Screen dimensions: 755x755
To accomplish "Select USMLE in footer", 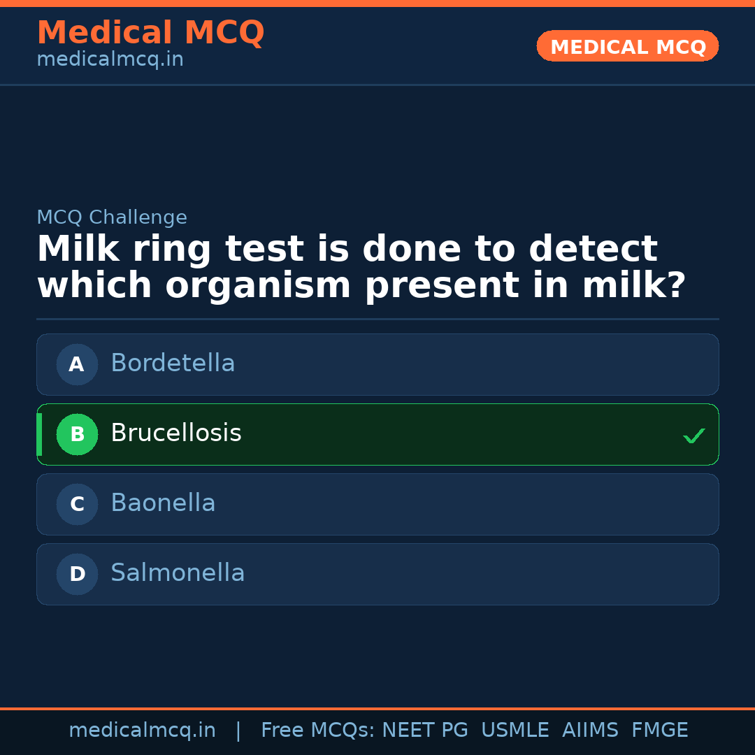I will [x=515, y=731].
